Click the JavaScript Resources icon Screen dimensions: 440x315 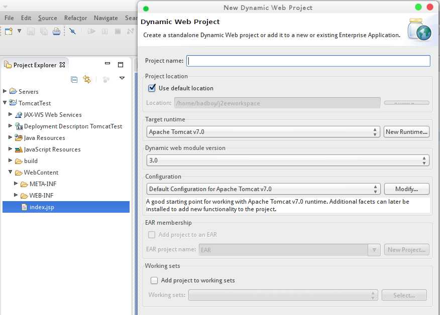coord(19,149)
